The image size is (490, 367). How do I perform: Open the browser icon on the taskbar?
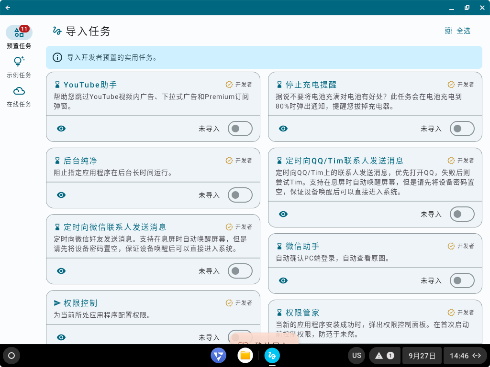click(219, 356)
